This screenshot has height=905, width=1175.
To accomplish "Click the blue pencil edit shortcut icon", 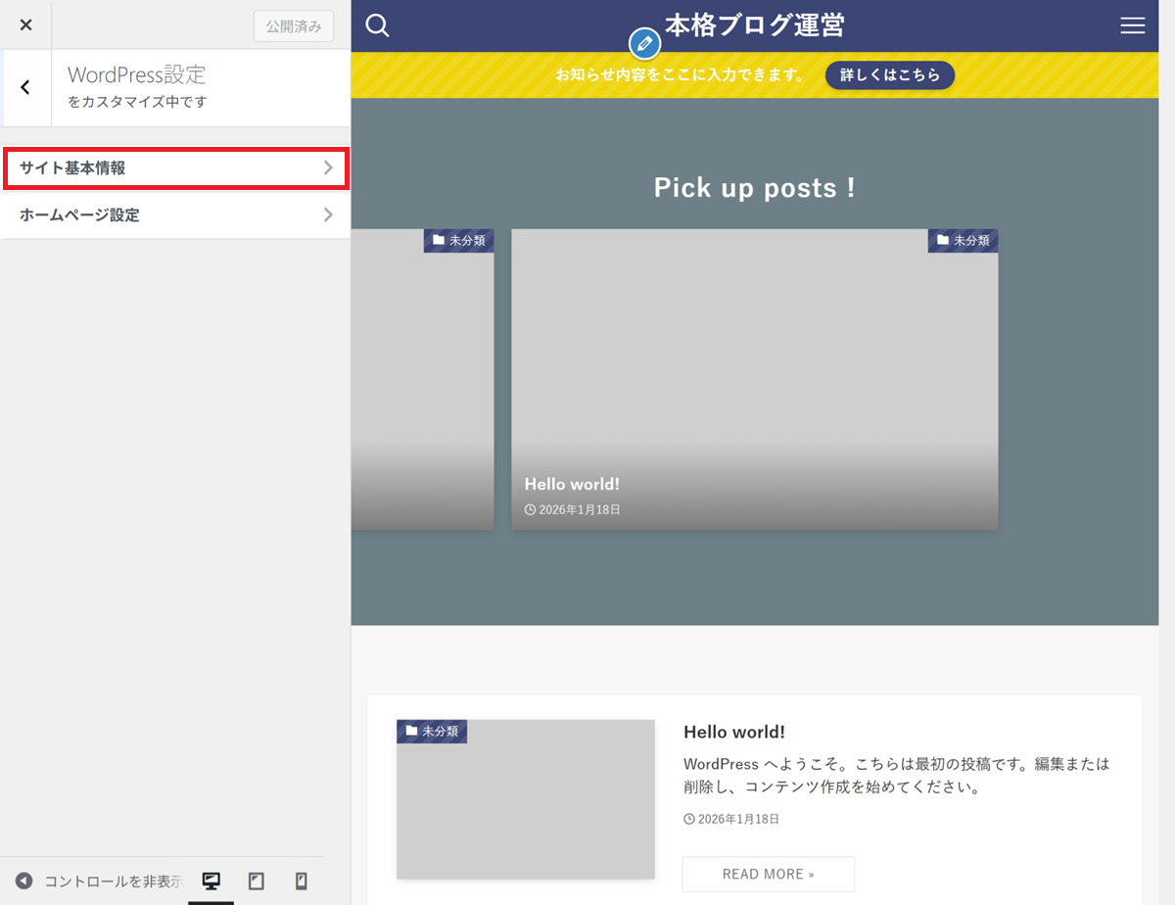I will tap(643, 44).
